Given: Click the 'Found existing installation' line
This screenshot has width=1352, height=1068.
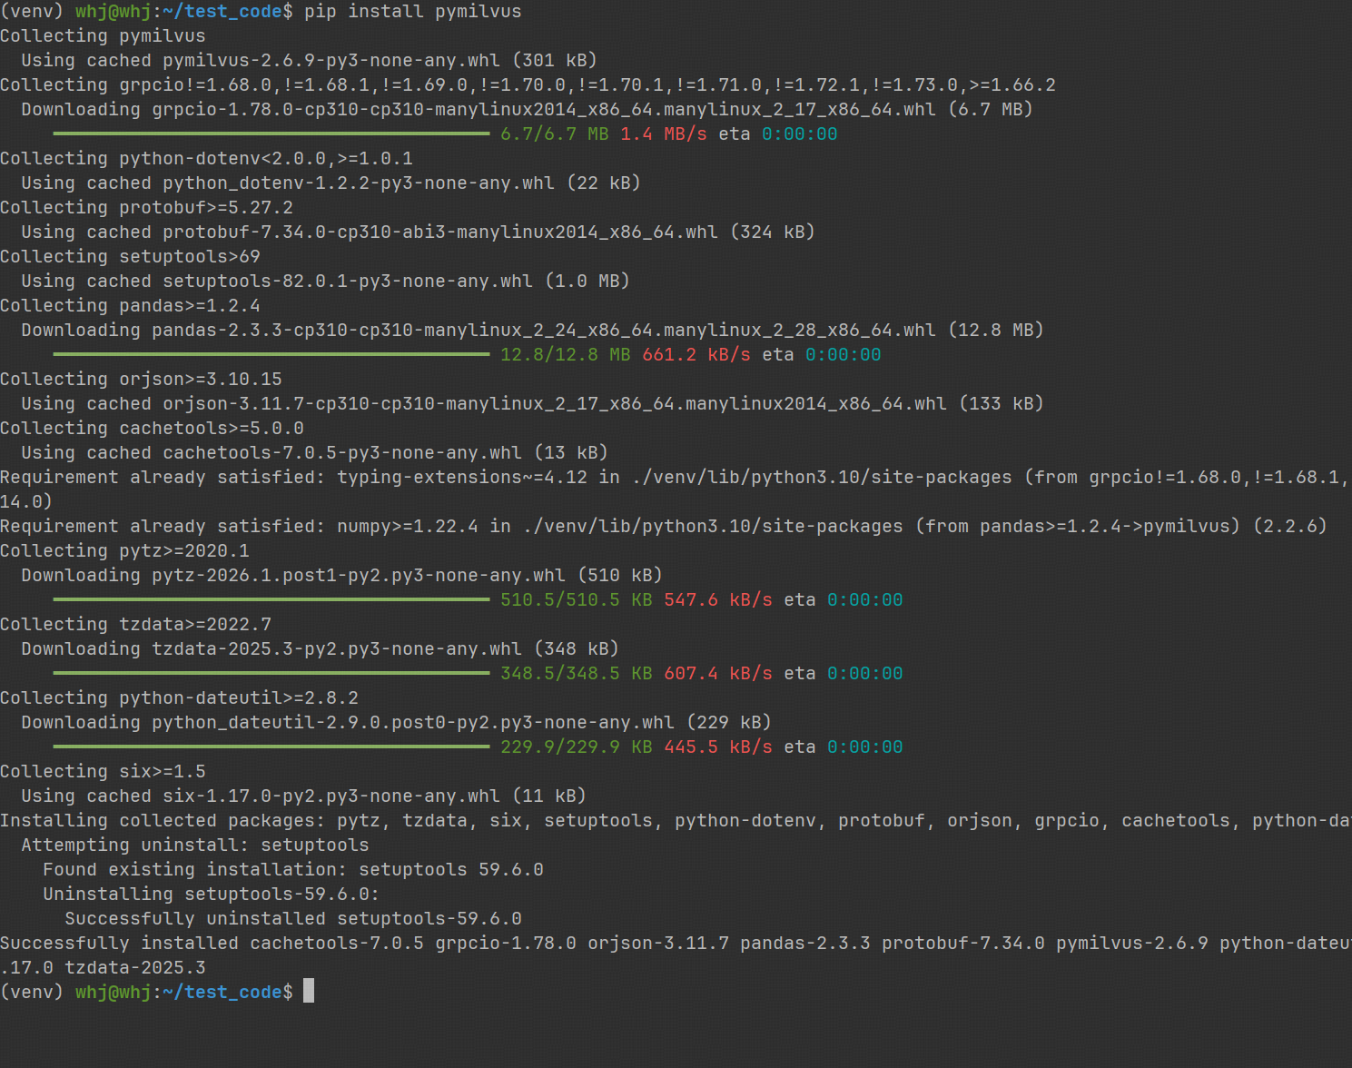Looking at the screenshot, I should tap(292, 870).
